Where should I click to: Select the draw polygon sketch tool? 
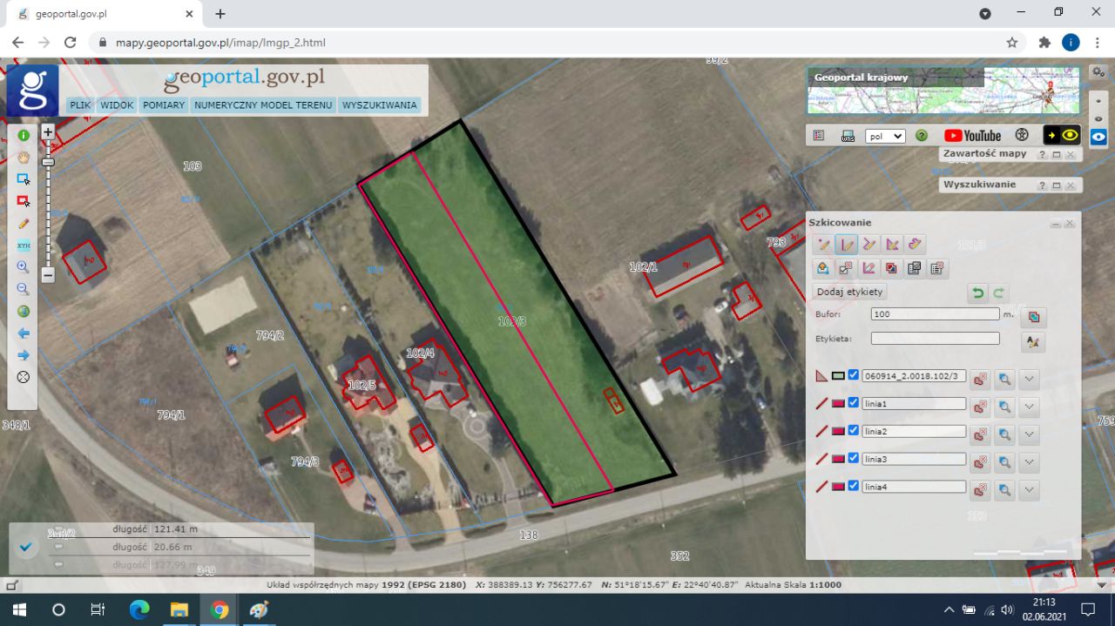coord(892,245)
